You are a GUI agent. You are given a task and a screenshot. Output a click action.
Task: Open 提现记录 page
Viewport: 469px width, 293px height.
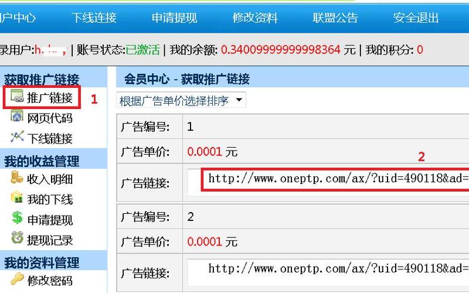point(50,240)
